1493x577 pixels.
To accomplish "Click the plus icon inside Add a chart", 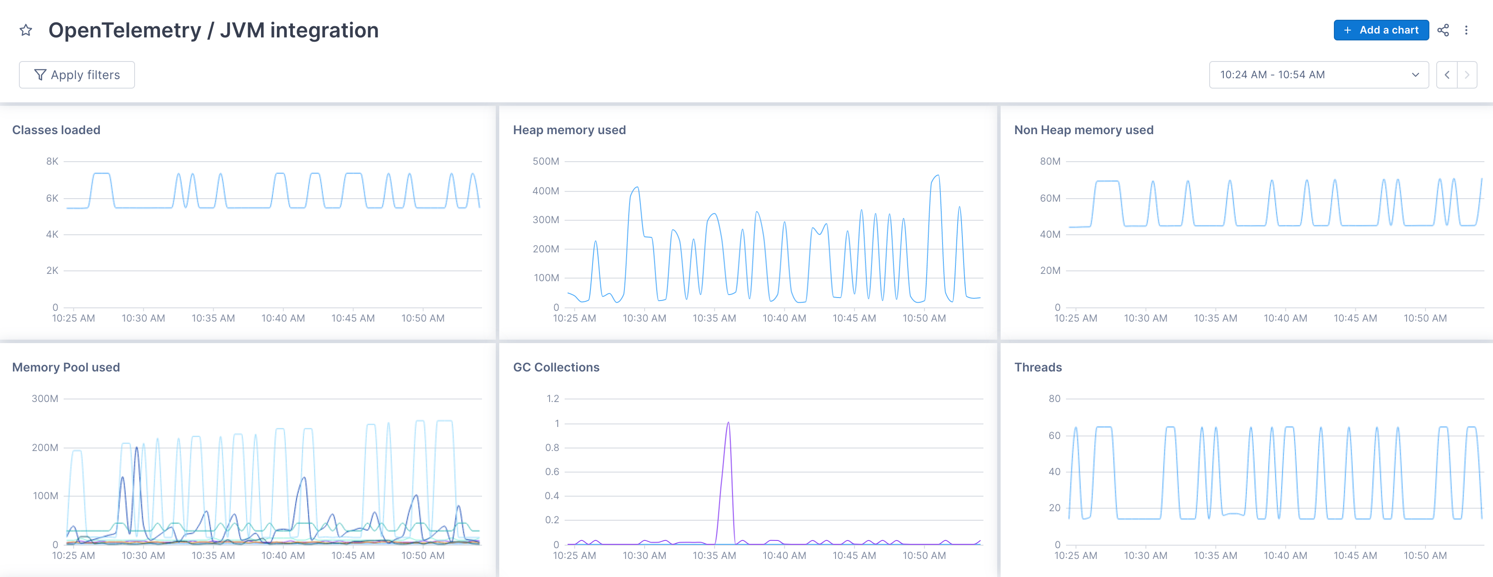I will click(x=1348, y=30).
